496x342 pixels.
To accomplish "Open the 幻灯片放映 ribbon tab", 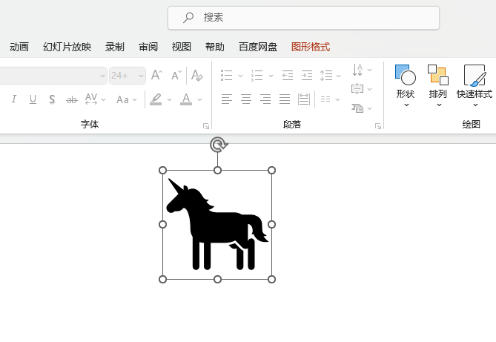I will coord(67,47).
